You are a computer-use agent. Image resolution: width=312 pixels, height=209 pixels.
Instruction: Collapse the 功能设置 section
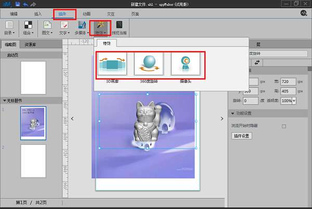click(232, 114)
